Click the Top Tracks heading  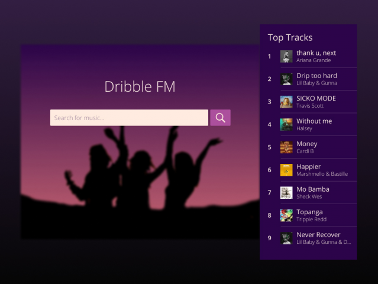290,38
